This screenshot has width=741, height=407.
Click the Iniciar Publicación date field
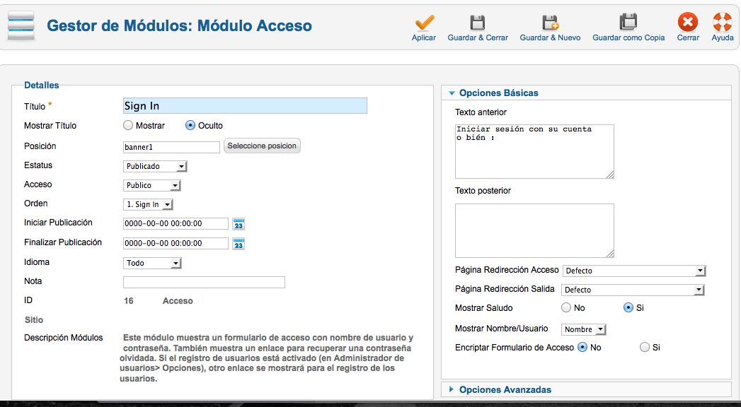[176, 223]
